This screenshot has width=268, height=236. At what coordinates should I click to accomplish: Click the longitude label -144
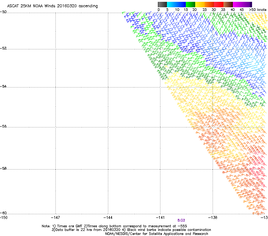108,217
